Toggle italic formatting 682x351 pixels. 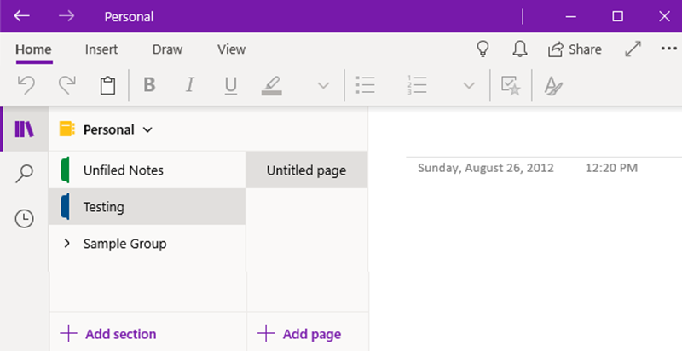190,85
